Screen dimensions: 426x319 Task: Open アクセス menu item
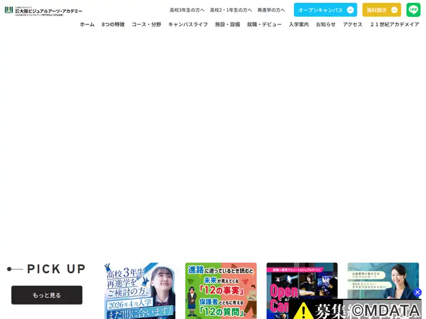[353, 24]
